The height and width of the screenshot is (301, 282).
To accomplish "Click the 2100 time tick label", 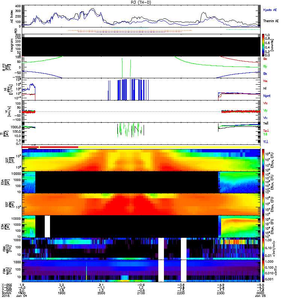I will click(141, 293).
